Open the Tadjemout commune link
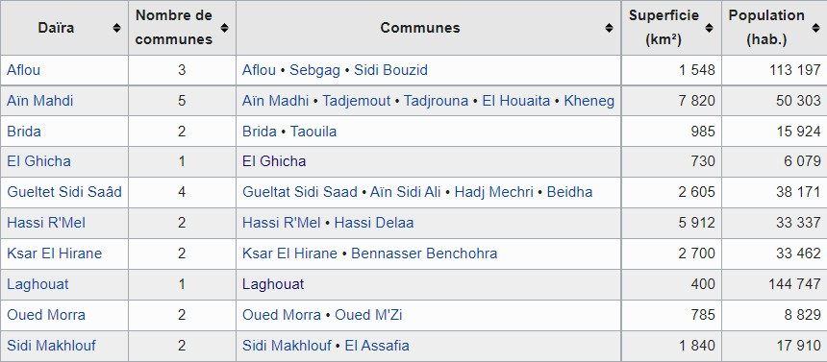 [357, 101]
